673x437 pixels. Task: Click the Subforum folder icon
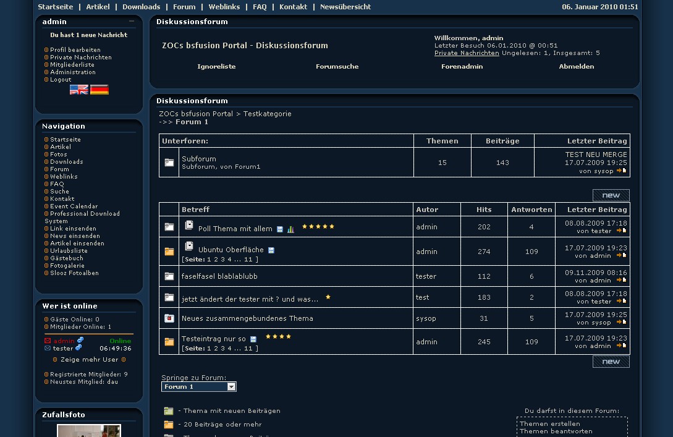169,163
